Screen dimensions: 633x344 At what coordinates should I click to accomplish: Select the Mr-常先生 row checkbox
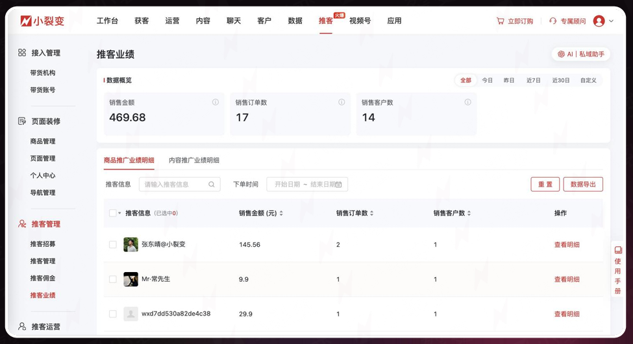point(113,279)
